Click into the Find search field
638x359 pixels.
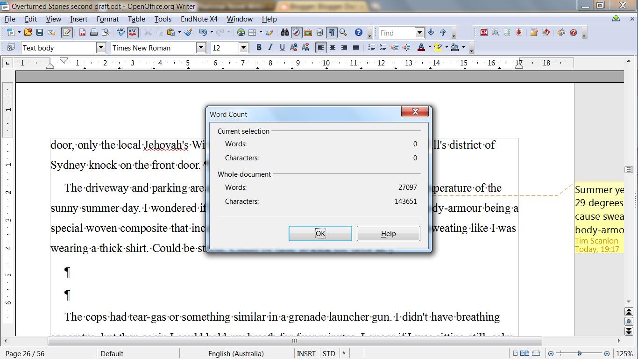point(396,33)
